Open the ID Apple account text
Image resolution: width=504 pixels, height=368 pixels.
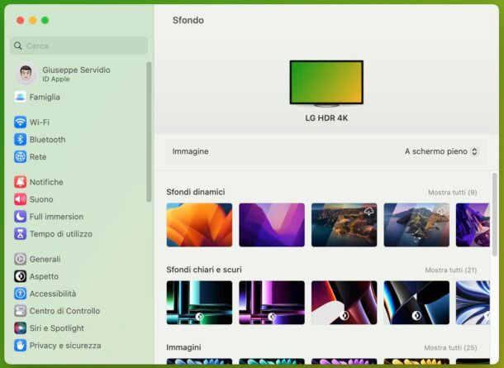pos(56,79)
